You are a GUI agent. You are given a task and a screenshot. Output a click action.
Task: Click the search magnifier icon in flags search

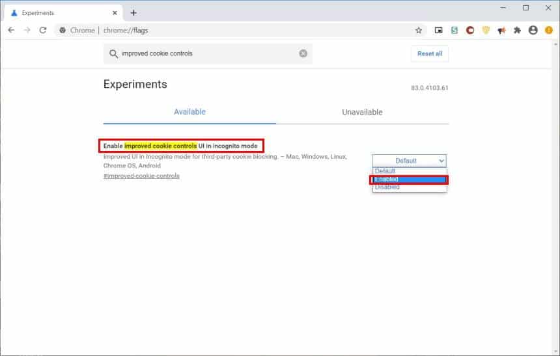(x=113, y=53)
